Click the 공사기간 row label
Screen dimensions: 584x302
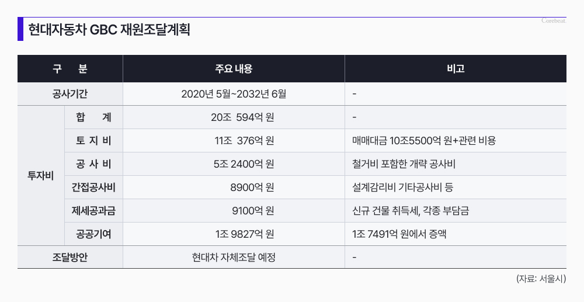(x=70, y=93)
